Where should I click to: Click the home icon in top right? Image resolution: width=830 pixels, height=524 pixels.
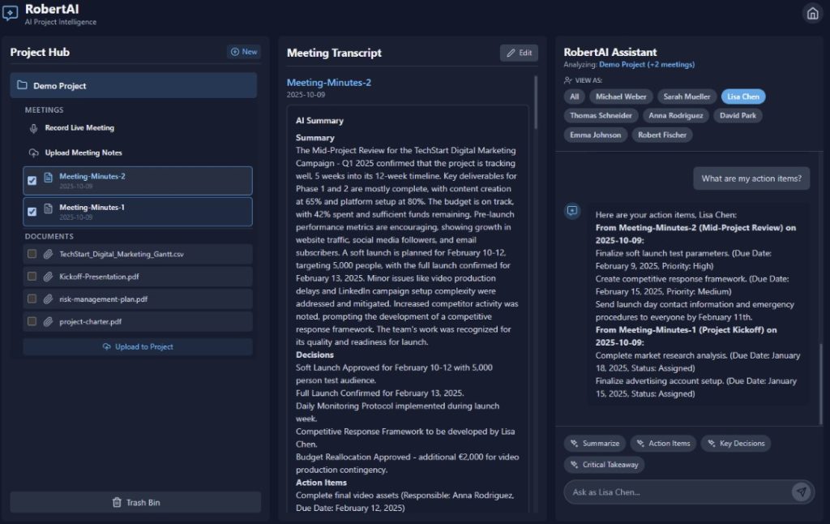811,13
